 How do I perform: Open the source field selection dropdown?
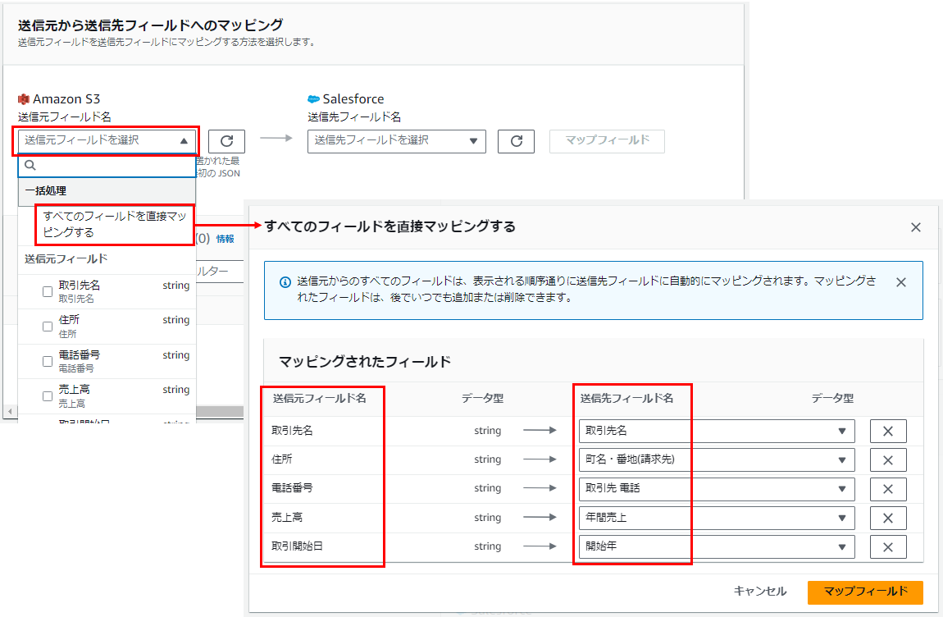click(x=106, y=141)
